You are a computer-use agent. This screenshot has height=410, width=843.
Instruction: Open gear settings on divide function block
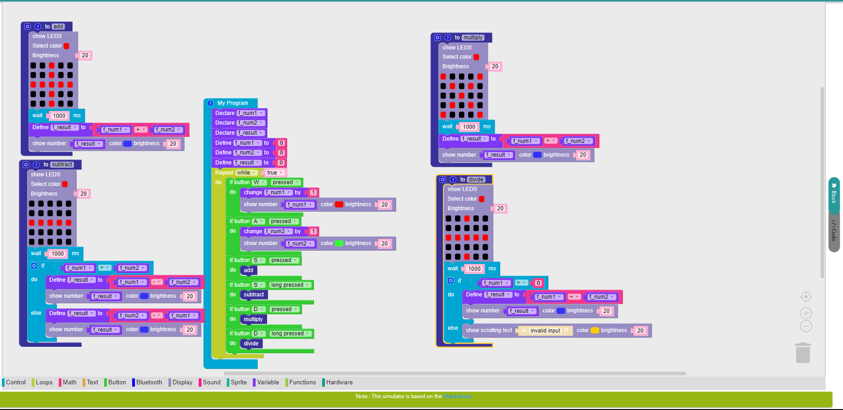pos(443,180)
